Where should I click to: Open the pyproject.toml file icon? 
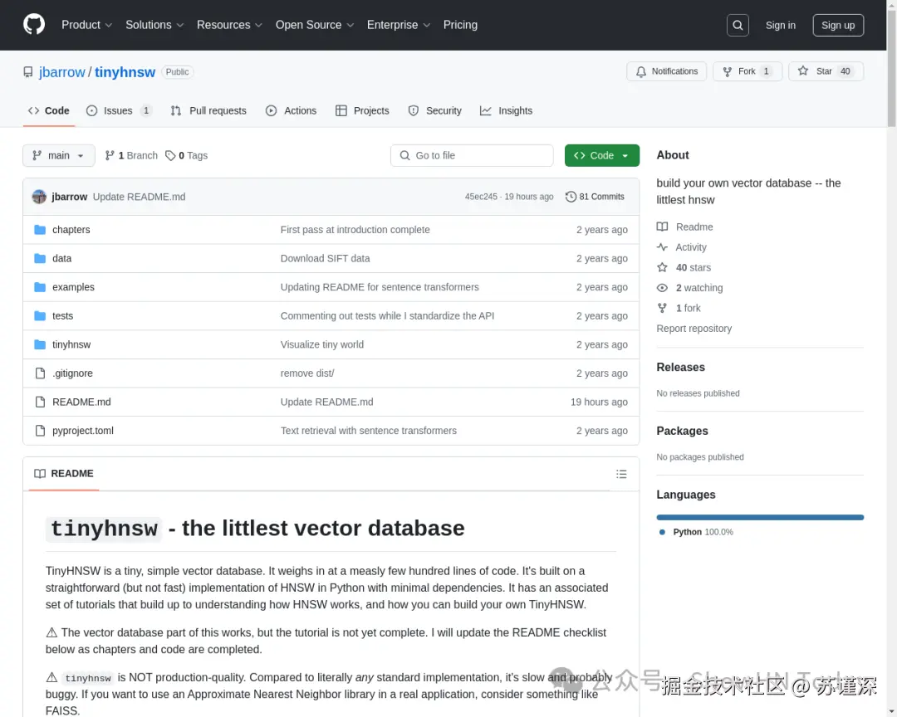pos(40,431)
